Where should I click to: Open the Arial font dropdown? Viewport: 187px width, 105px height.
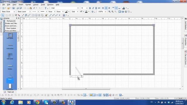pyautogui.click(x=78, y=8)
